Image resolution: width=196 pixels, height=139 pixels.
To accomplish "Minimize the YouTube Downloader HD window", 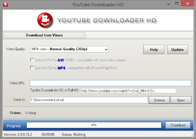I will [169, 4].
